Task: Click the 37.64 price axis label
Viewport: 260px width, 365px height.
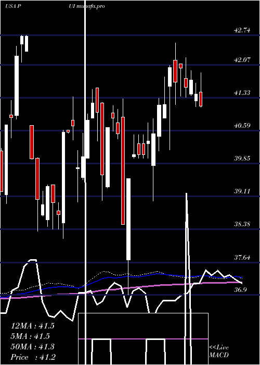Action: [x=242, y=257]
